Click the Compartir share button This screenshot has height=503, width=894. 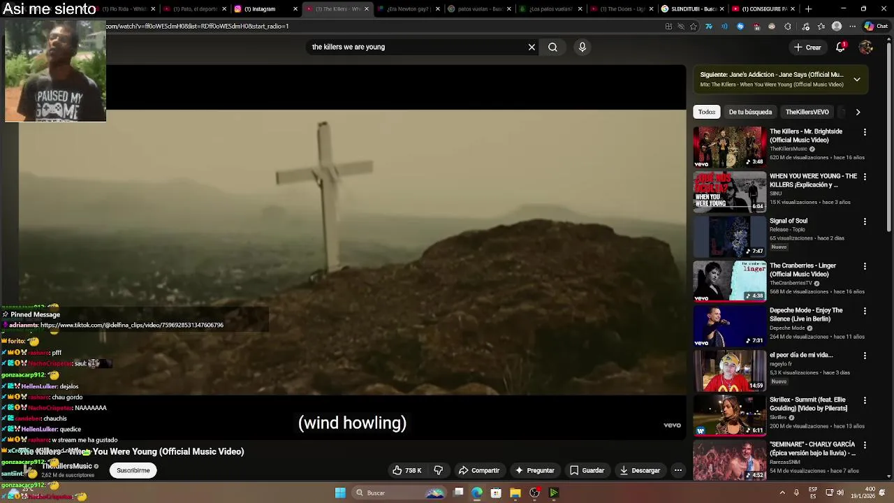pos(478,470)
